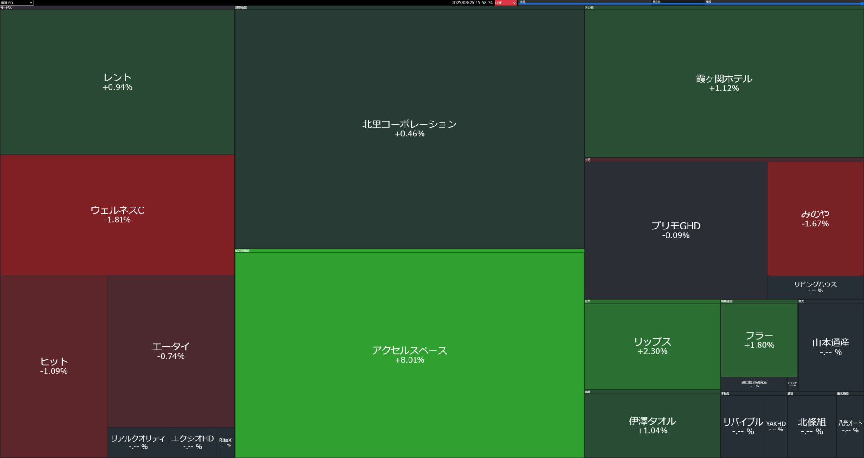This screenshot has height=458, width=864.
Task: Select the ウェルネスC stock tile
Action: (x=117, y=215)
